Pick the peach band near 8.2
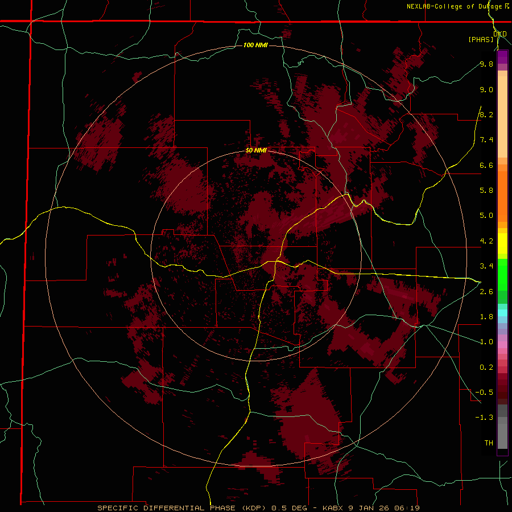The width and height of the screenshot is (512, 512). pyautogui.click(x=502, y=117)
